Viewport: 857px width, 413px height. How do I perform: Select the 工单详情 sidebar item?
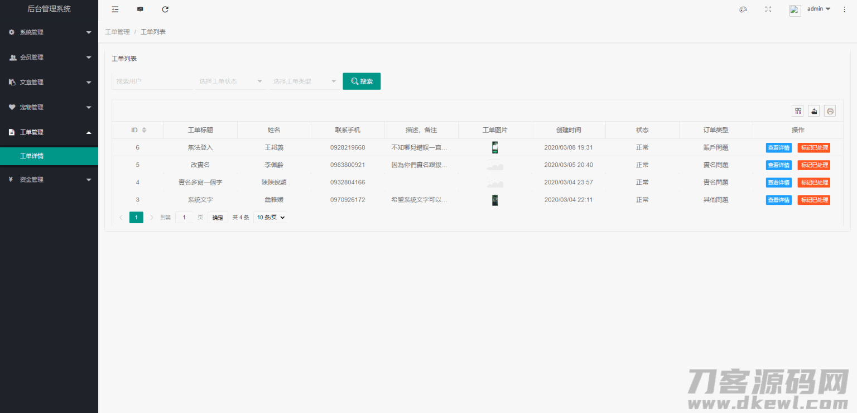point(49,156)
